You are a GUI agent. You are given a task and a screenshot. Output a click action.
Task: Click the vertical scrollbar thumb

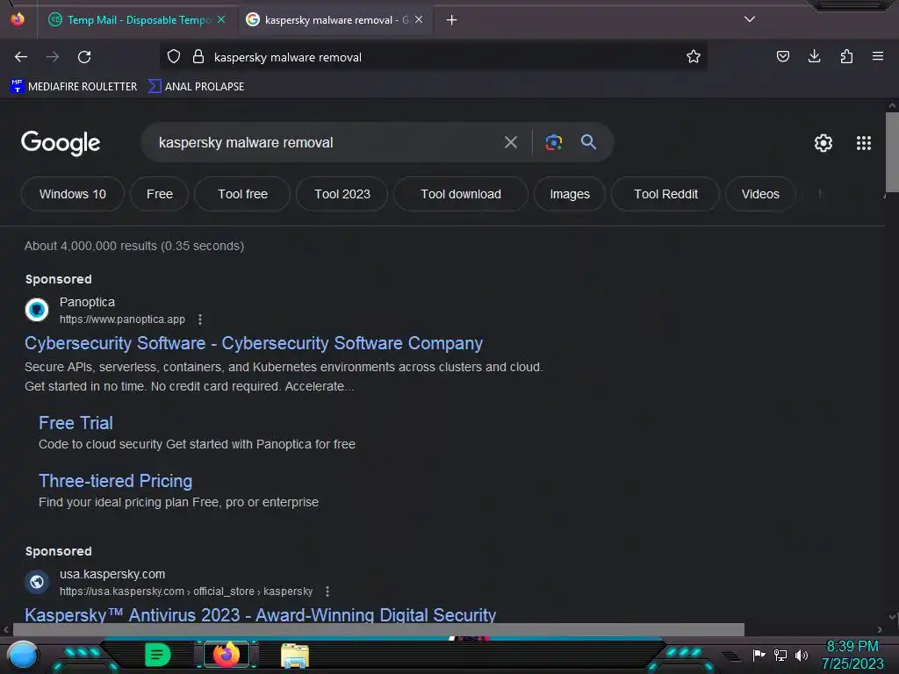pos(892,153)
